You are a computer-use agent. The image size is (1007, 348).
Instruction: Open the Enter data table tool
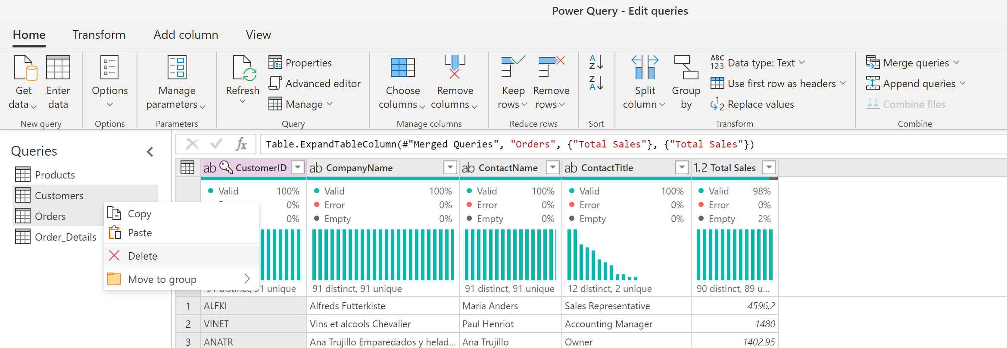58,68
